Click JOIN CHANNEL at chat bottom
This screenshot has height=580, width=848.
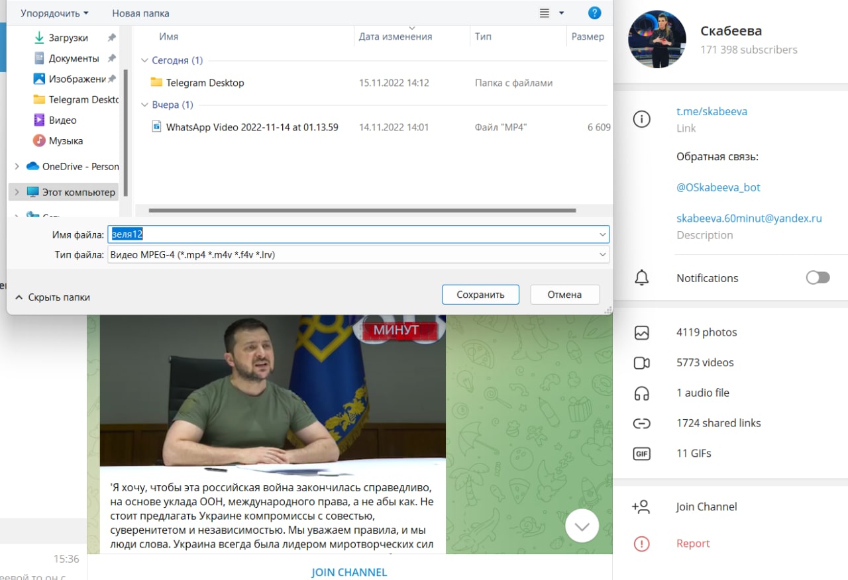click(x=349, y=572)
